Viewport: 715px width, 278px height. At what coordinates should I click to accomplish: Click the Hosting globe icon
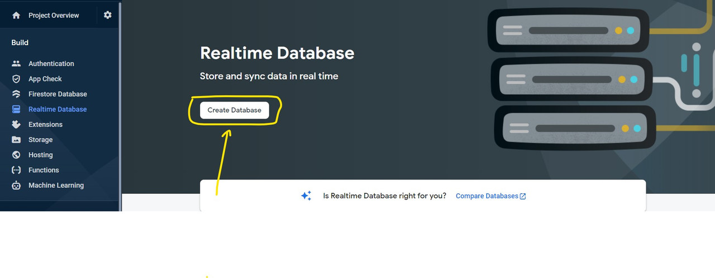tap(16, 155)
